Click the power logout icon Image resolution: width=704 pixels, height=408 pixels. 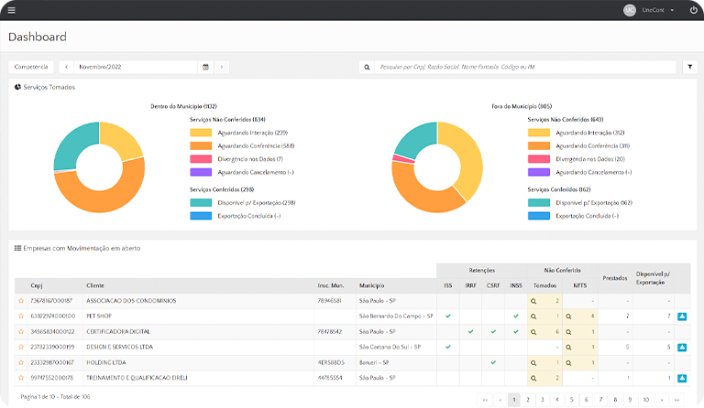click(x=693, y=10)
